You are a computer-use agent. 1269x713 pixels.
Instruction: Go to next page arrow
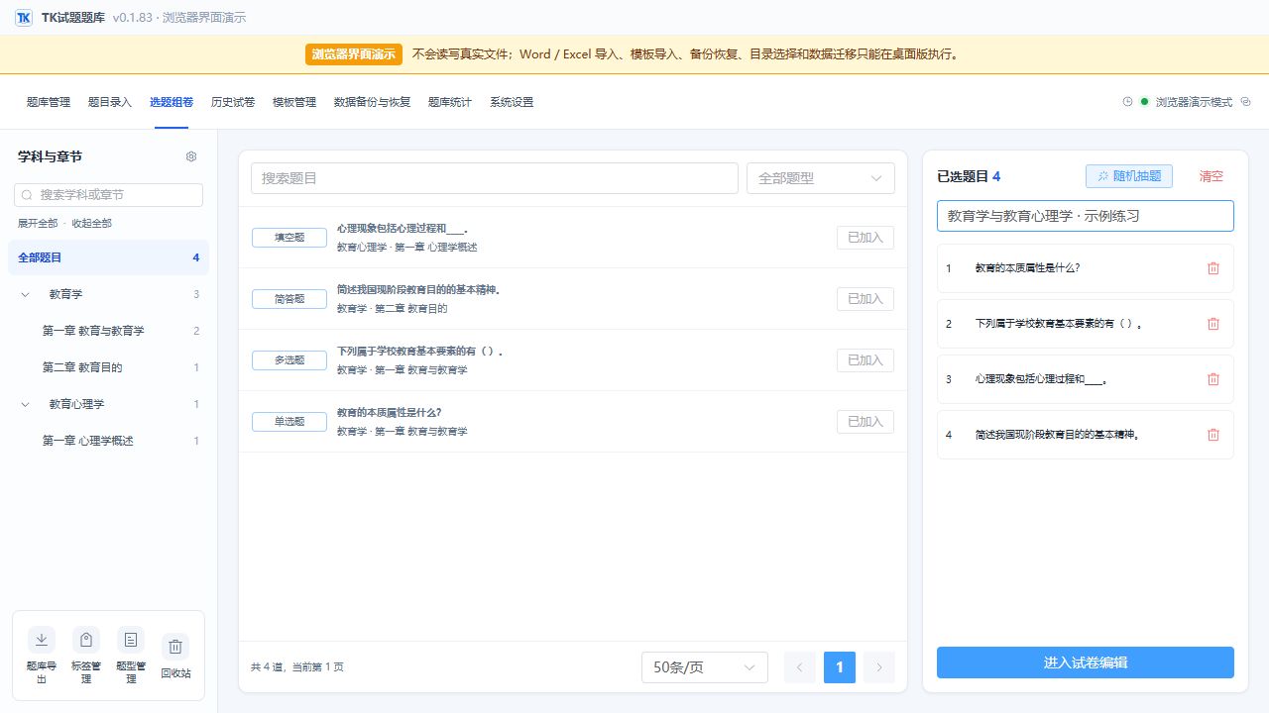(879, 667)
